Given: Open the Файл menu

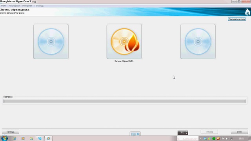Looking at the screenshot, I should tap(4, 6).
